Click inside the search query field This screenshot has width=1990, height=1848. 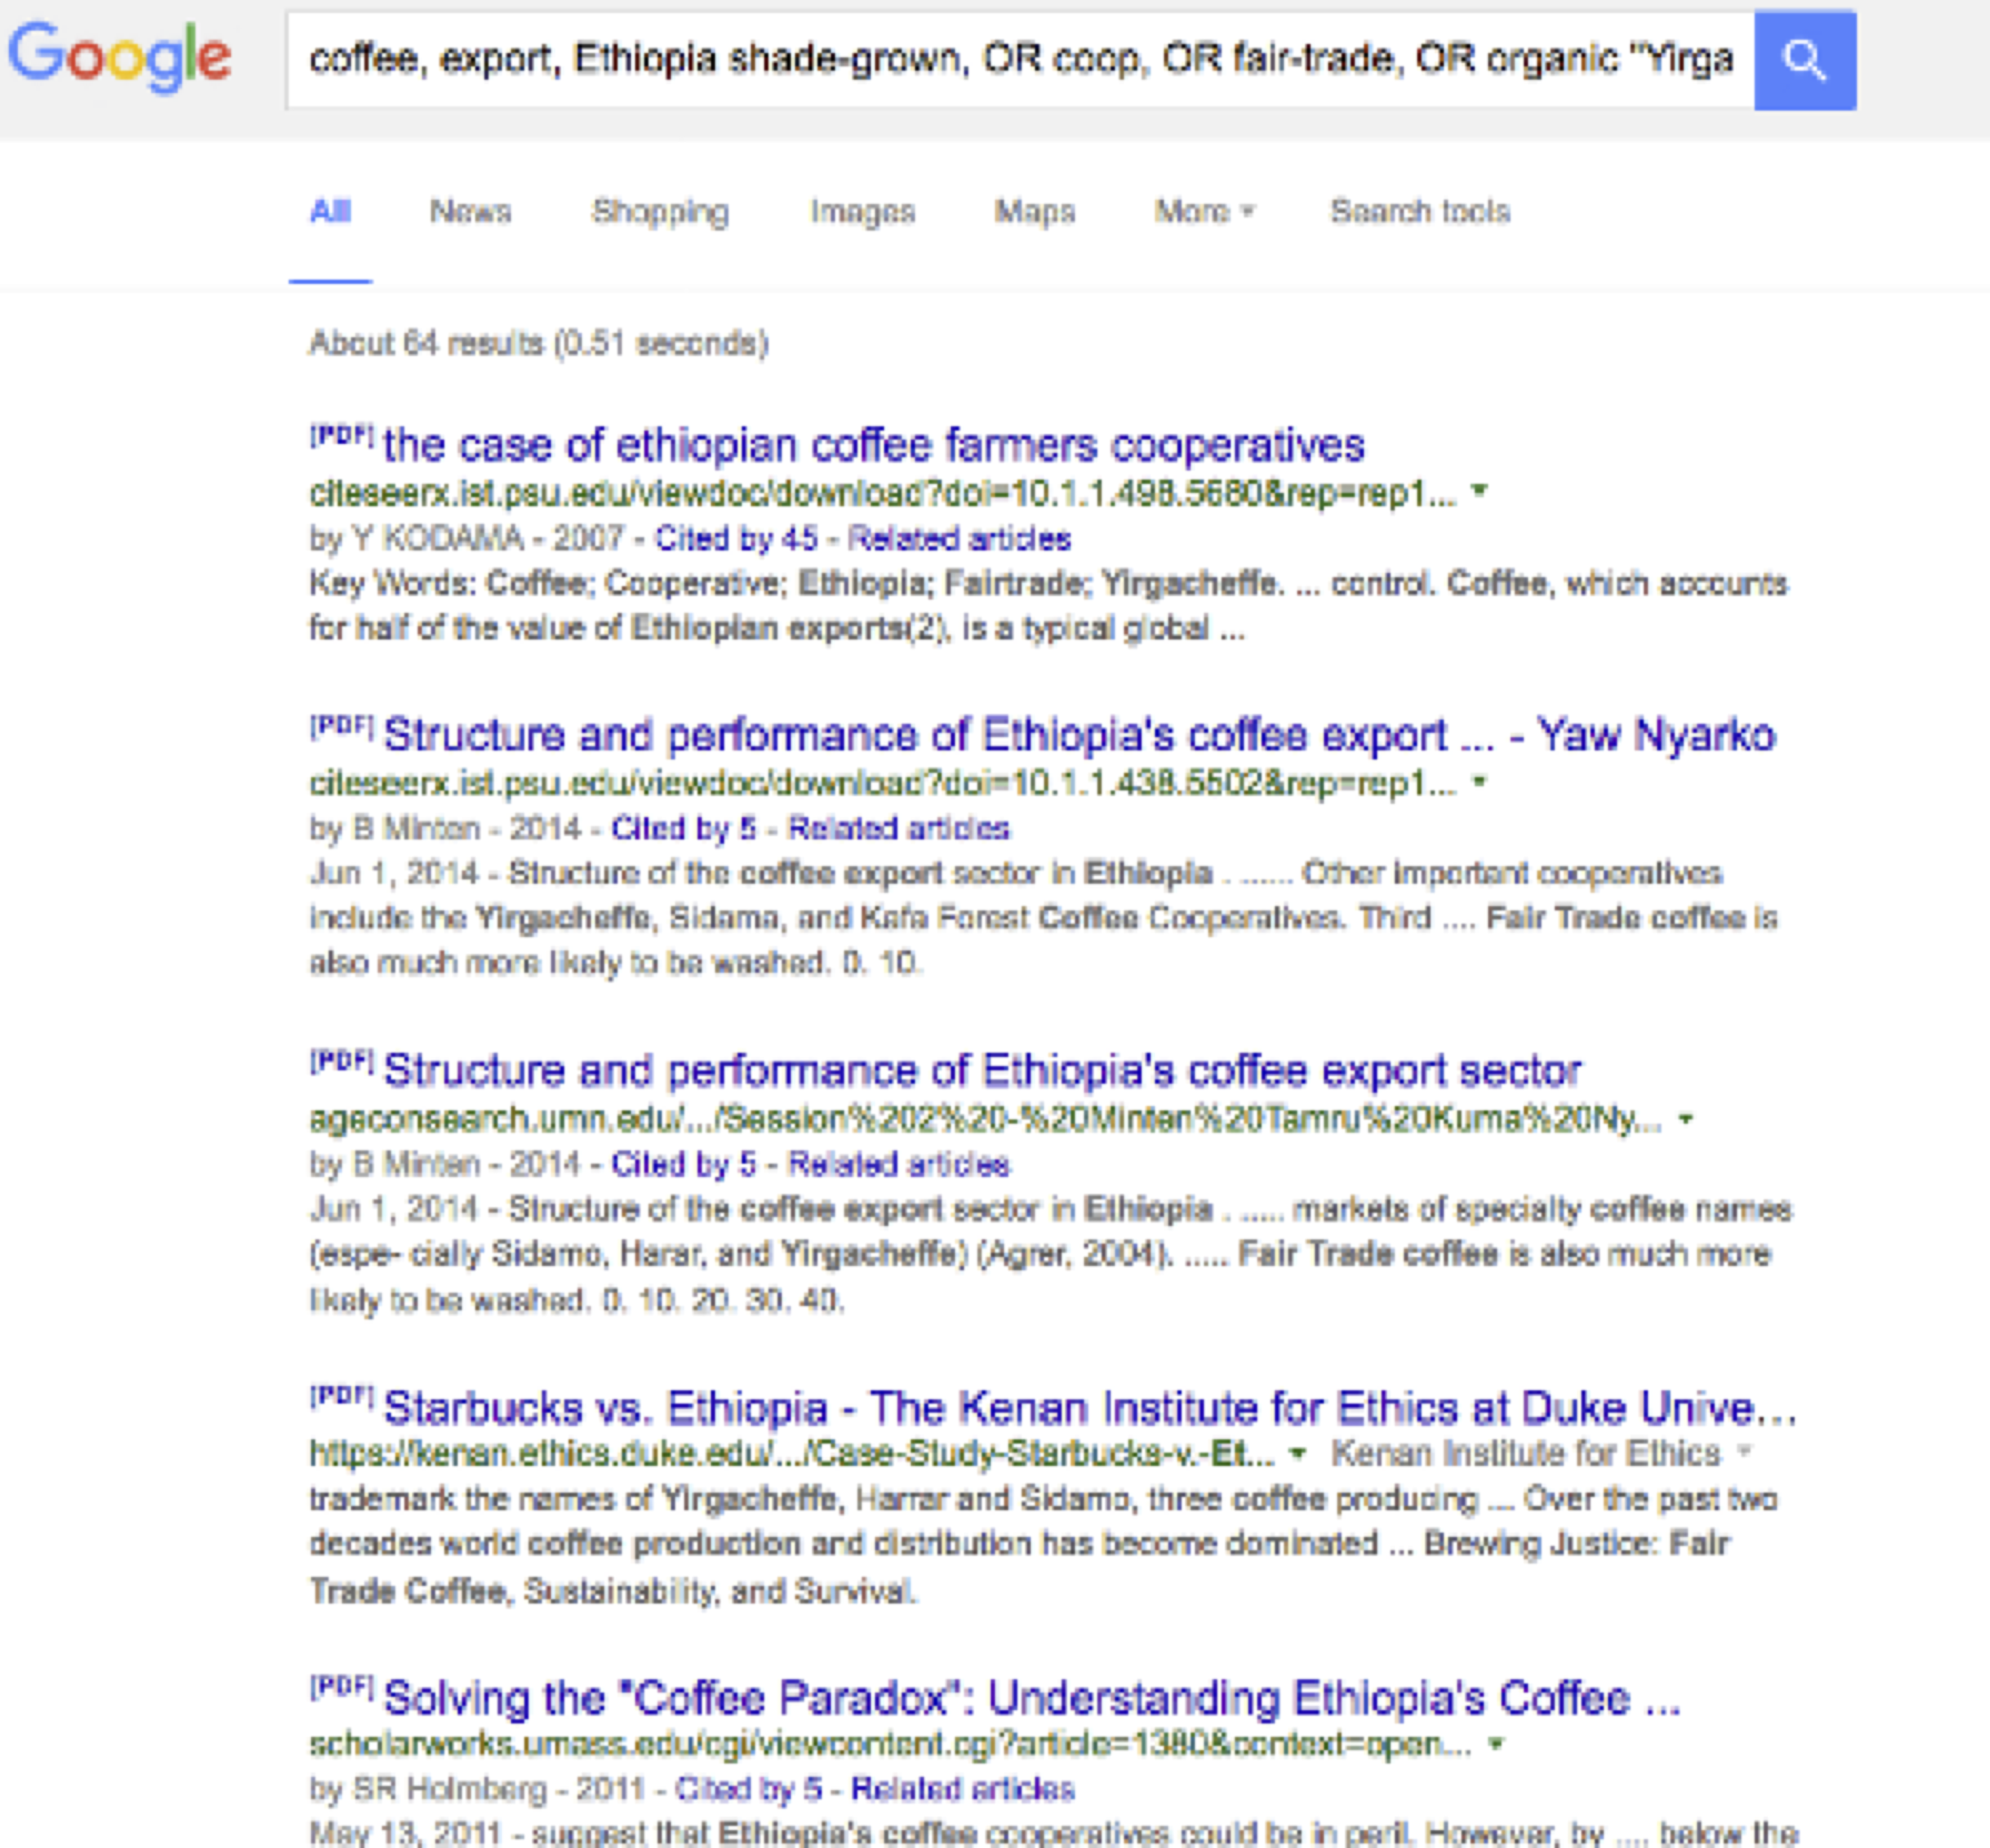click(x=1020, y=60)
